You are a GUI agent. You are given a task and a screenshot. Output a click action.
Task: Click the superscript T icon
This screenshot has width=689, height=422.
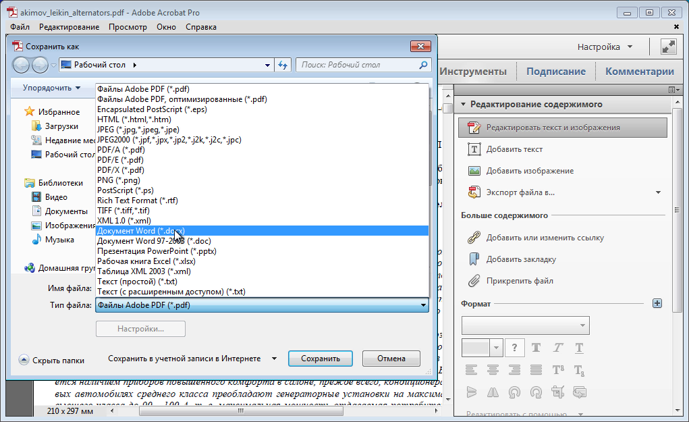557,370
